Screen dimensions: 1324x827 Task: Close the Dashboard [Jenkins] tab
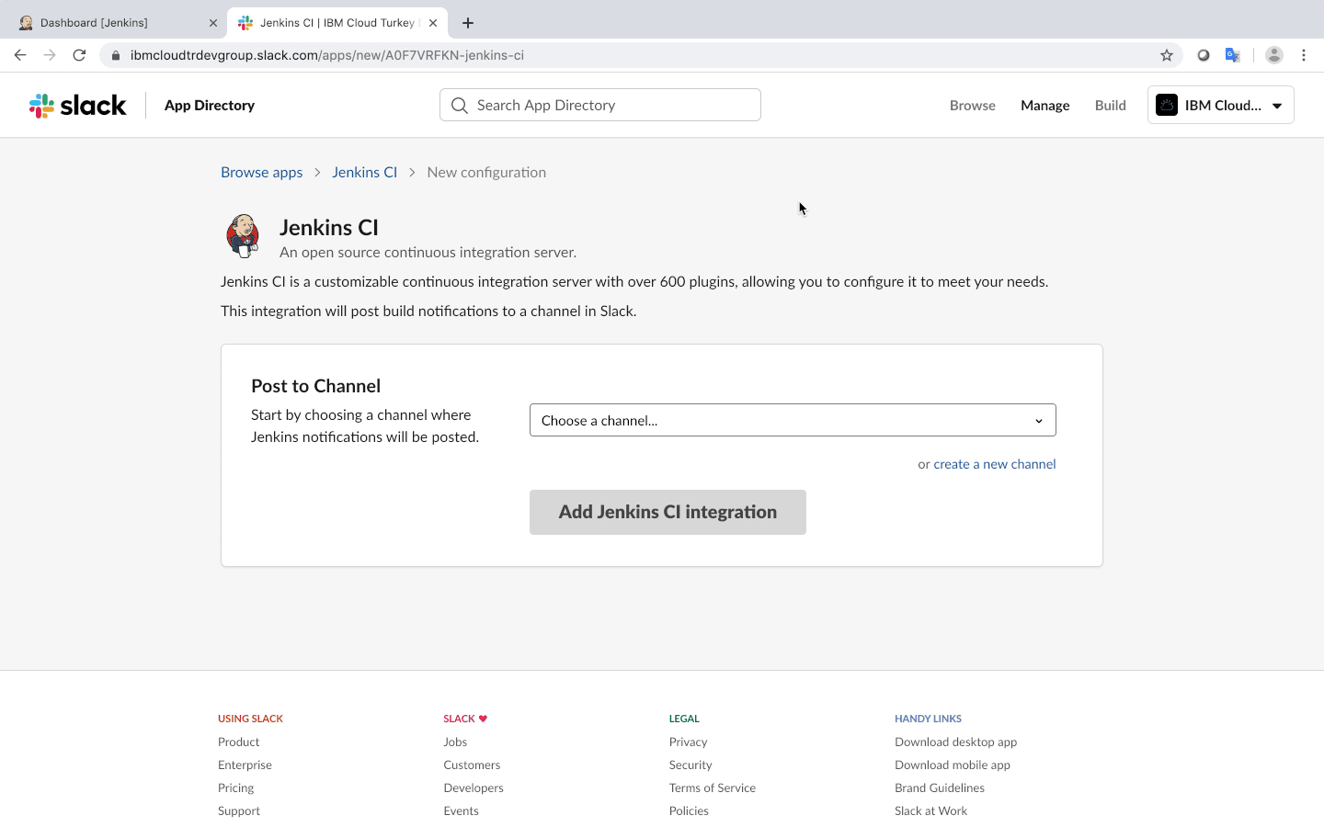pyautogui.click(x=213, y=23)
